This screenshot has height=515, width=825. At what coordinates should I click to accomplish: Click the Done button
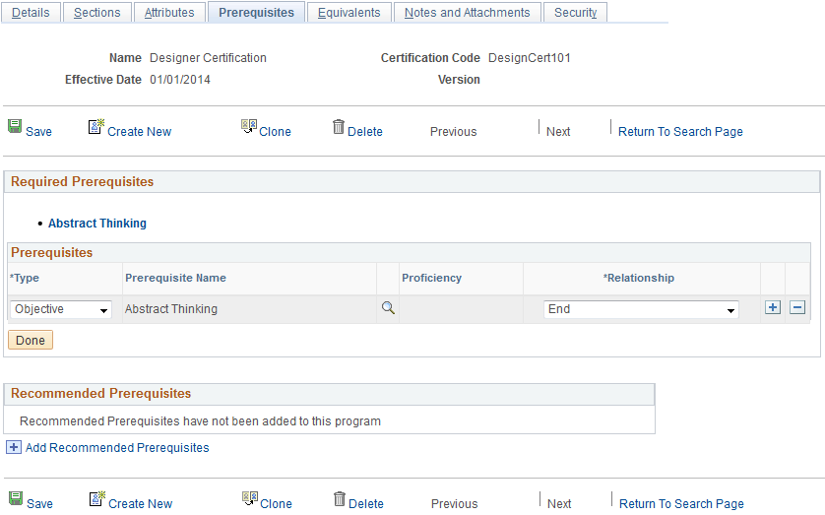[x=31, y=340]
